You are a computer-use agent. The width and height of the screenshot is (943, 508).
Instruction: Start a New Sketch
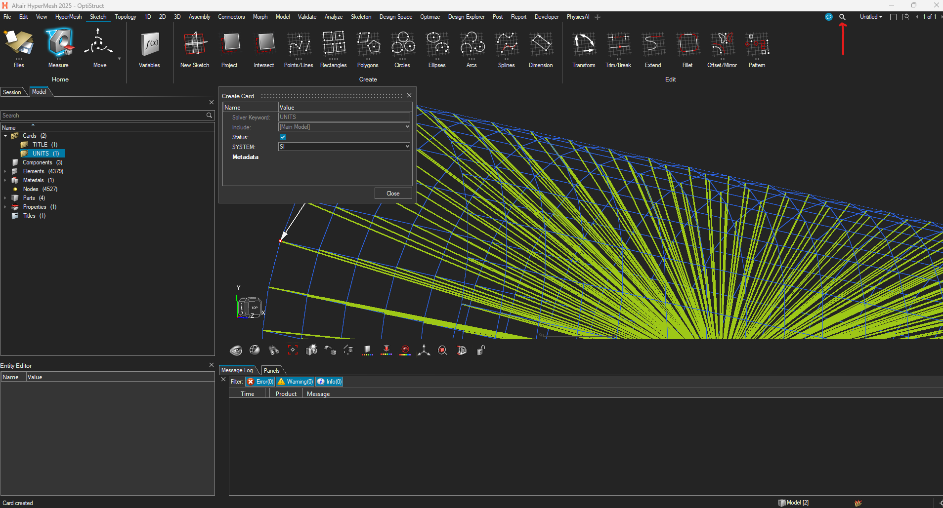195,48
